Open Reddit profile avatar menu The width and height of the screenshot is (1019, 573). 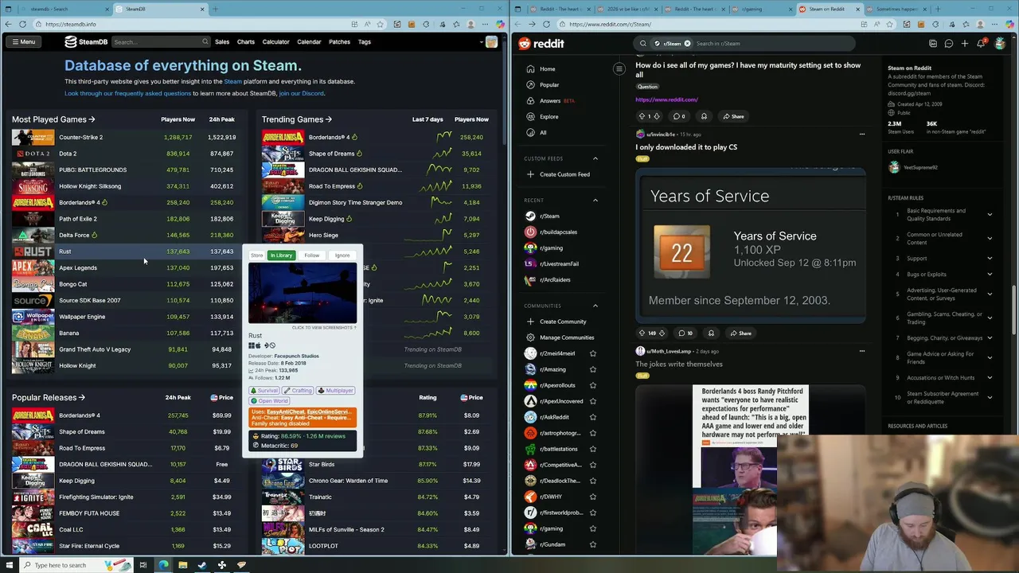click(1001, 44)
